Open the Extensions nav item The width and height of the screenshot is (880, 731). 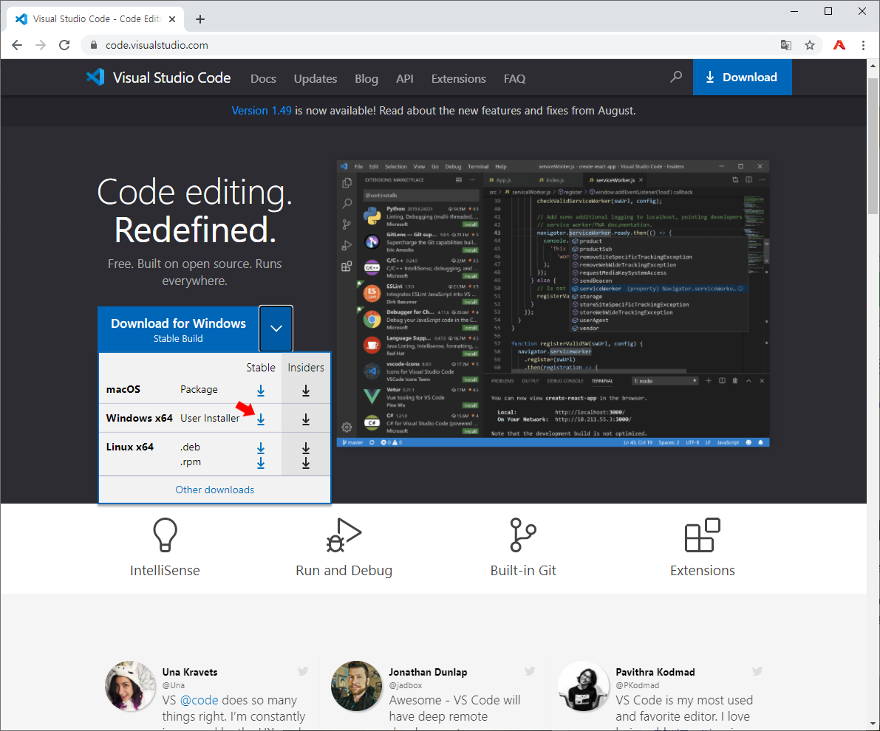(459, 78)
